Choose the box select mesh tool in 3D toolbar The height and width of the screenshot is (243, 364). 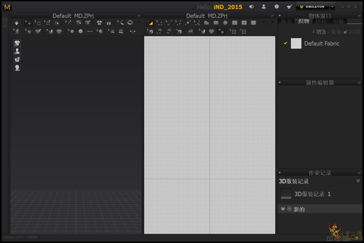click(38, 23)
